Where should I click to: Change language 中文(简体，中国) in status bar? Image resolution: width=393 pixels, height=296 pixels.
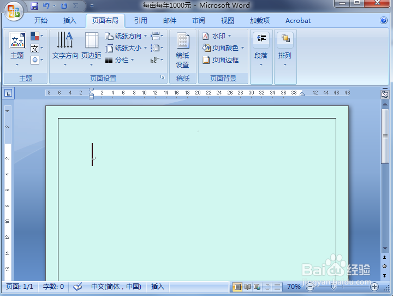116,287
